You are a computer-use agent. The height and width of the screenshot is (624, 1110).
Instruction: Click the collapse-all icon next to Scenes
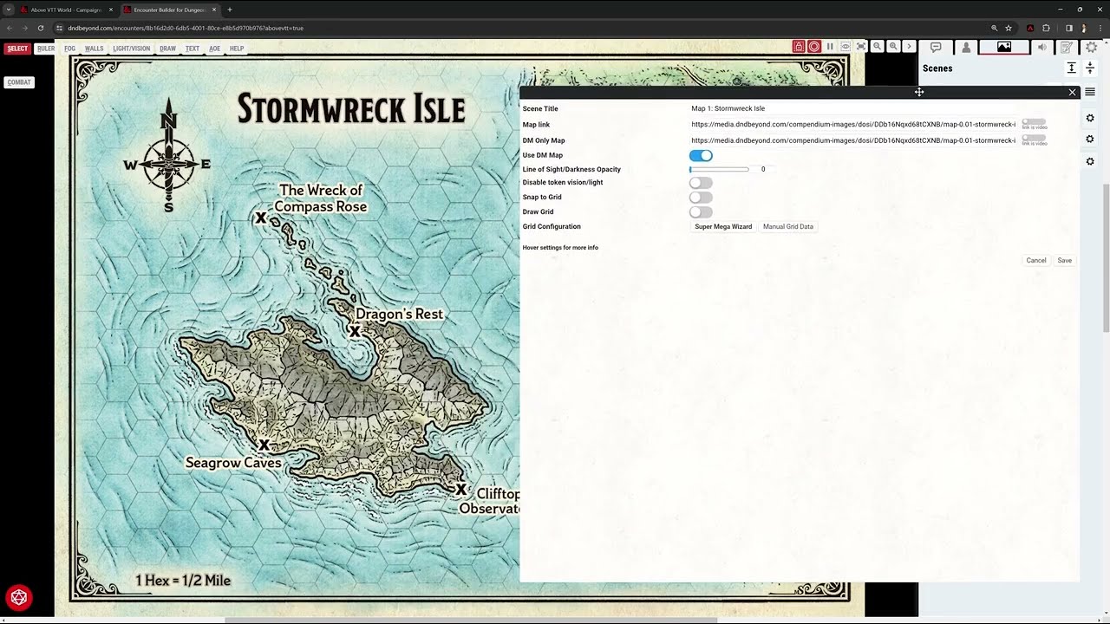1090,68
